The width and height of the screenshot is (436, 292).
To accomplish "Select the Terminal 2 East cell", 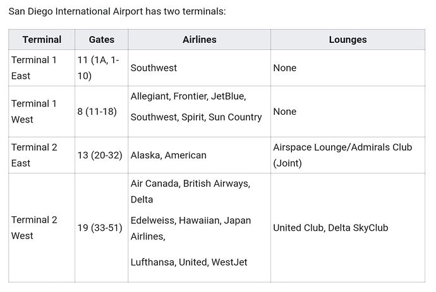I will (42, 155).
